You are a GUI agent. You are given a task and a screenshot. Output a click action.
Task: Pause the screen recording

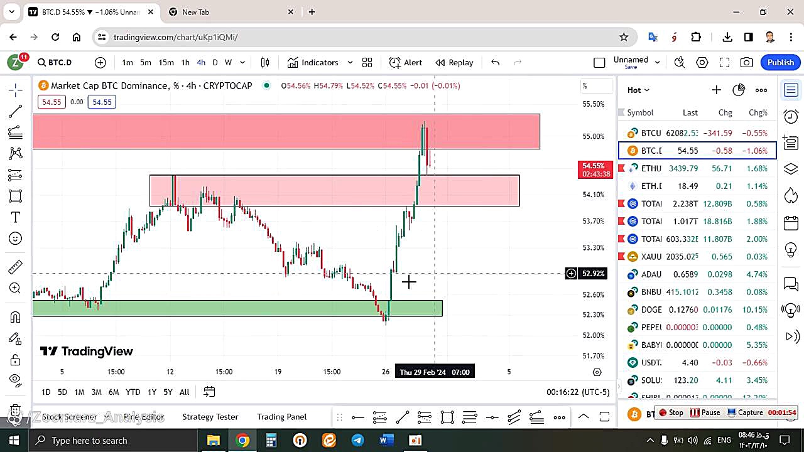tap(705, 412)
